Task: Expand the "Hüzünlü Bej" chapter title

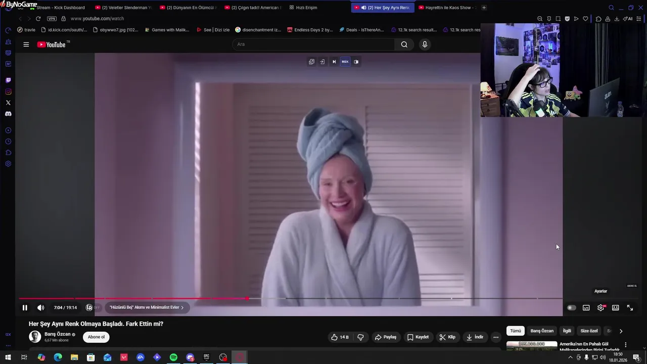Action: pos(147,307)
